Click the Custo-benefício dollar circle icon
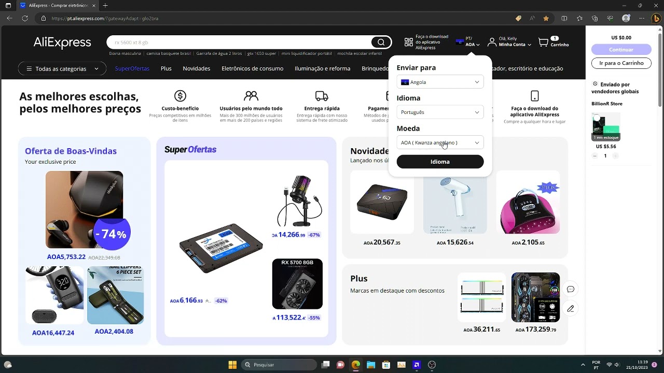 coord(180,96)
